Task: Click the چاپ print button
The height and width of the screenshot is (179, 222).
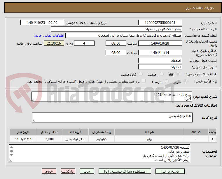Action: (x=87, y=171)
